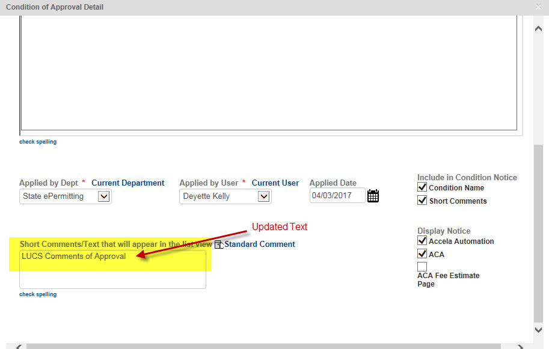The height and width of the screenshot is (349, 549).
Task: Uncheck the Condition Name checkbox
Action: pos(422,187)
